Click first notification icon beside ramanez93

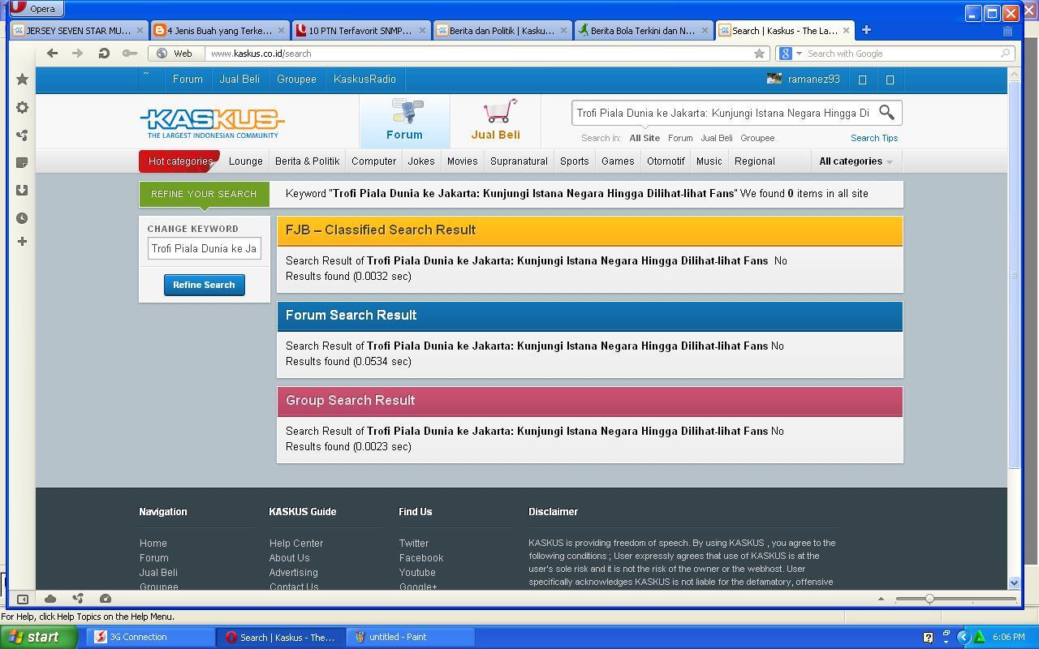(x=863, y=80)
